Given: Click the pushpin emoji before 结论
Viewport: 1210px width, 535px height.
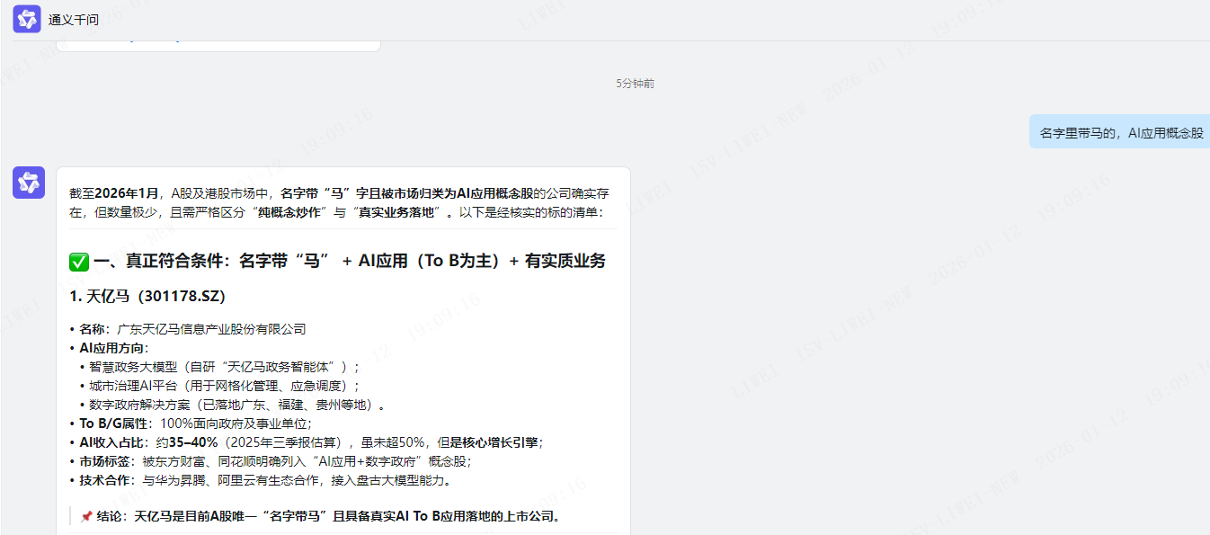Looking at the screenshot, I should [x=86, y=517].
